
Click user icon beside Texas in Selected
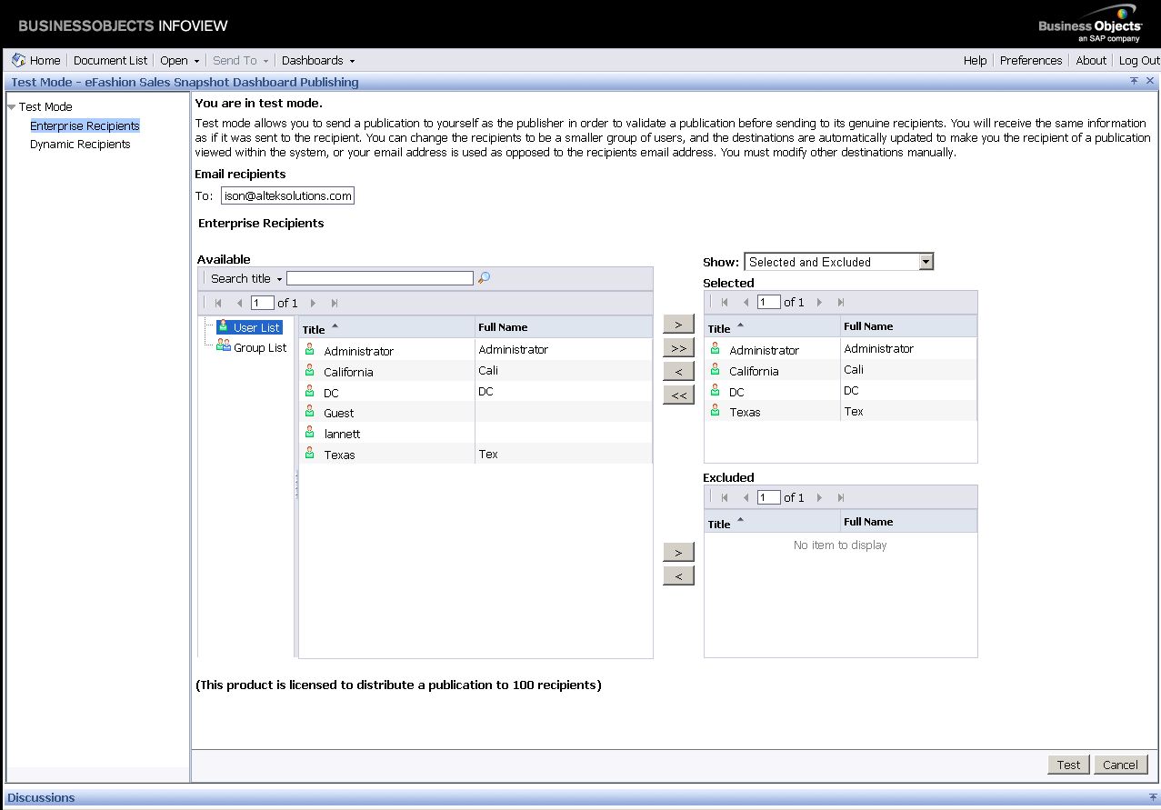(x=715, y=411)
